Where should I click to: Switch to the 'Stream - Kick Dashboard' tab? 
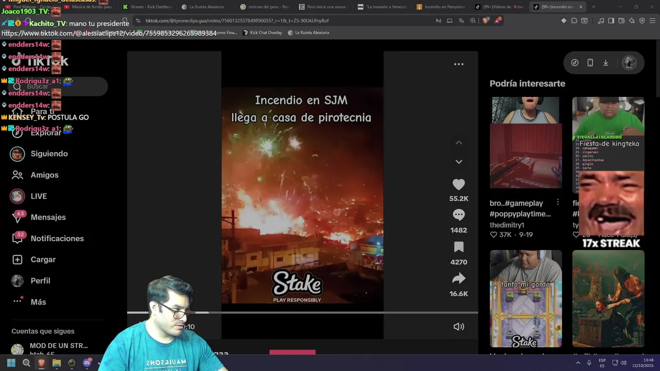coord(146,7)
